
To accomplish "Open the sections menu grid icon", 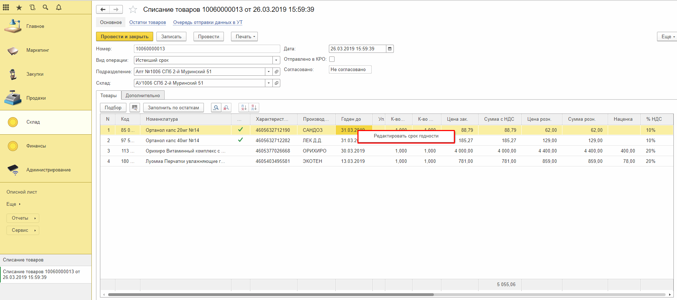I will (6, 7).
